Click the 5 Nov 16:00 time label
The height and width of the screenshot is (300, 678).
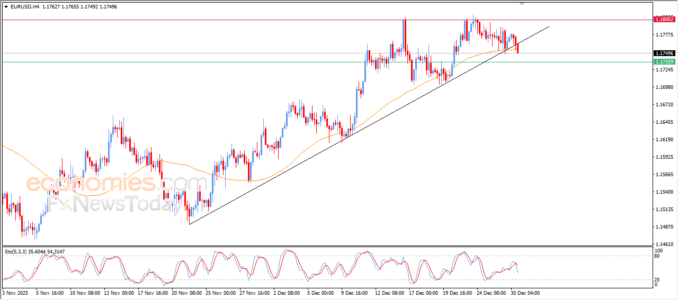pos(50,293)
